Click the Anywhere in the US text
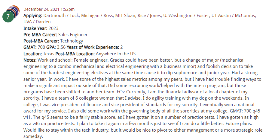The image size is (272, 140). tap(115, 54)
